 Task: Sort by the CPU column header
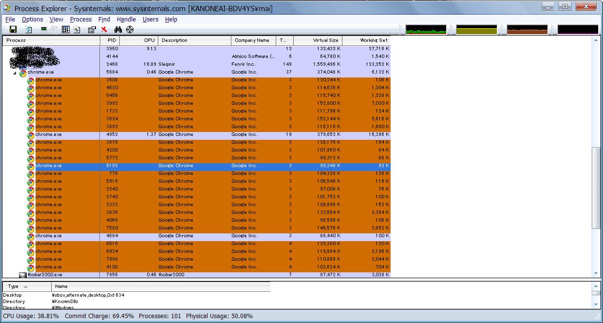(139, 40)
